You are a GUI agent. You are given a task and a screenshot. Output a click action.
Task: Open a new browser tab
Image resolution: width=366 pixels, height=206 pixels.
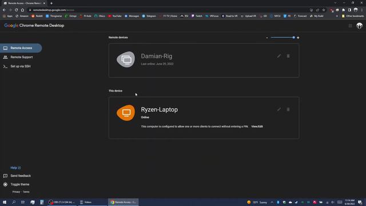(x=51, y=3)
